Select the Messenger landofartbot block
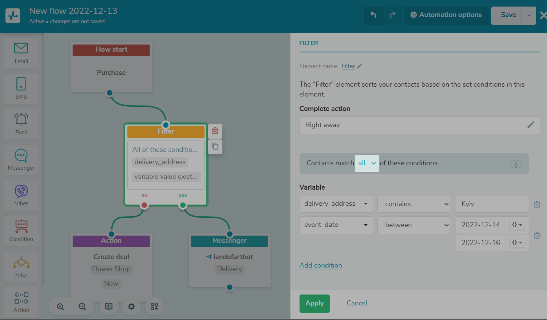This screenshot has width=547, height=320. pos(230,260)
